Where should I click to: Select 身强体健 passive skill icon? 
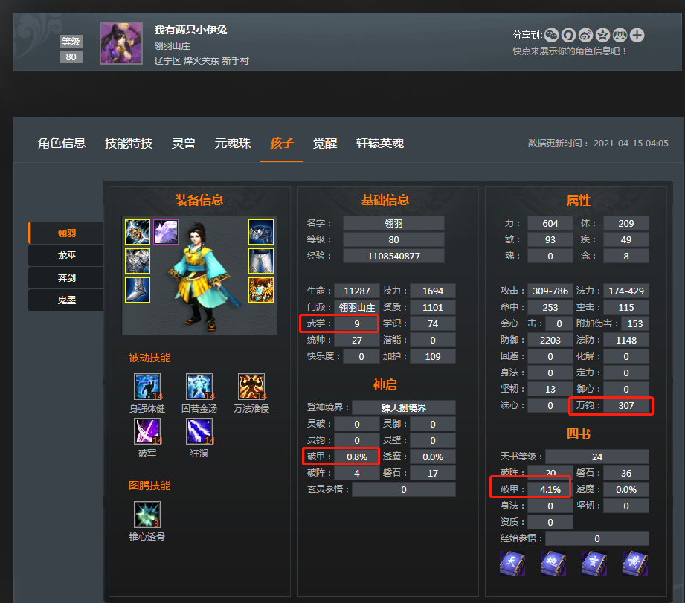click(147, 387)
